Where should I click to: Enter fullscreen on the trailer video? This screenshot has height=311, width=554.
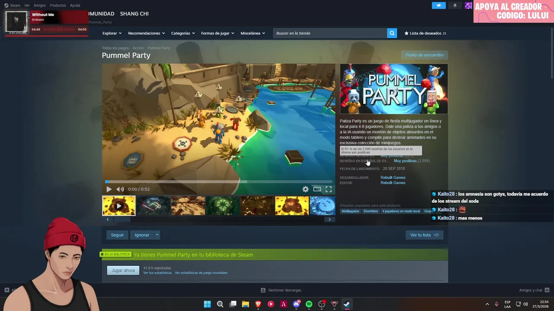pos(329,189)
